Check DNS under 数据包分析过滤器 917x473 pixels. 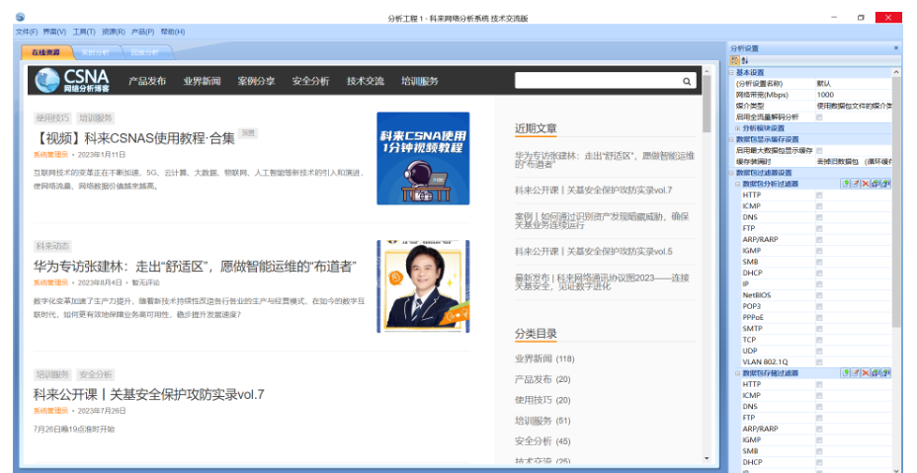[819, 217]
